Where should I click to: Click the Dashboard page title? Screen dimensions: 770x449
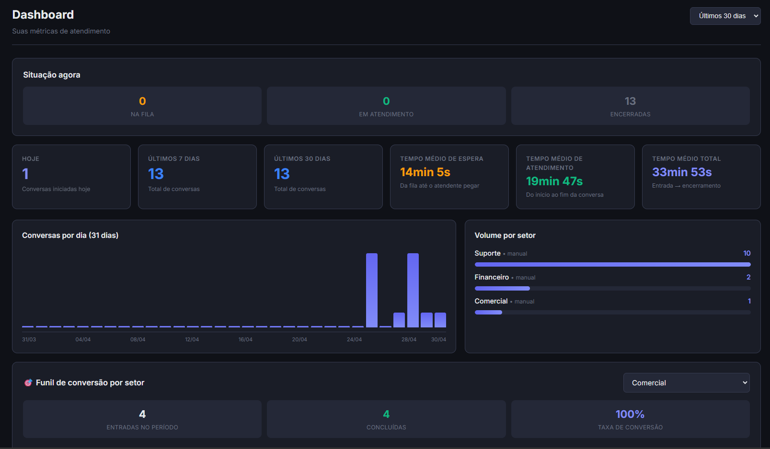pos(43,15)
